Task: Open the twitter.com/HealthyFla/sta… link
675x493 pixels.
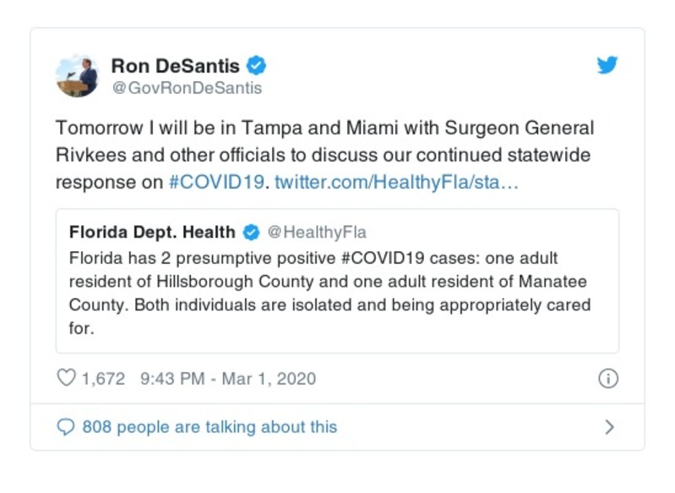Action: [x=396, y=183]
